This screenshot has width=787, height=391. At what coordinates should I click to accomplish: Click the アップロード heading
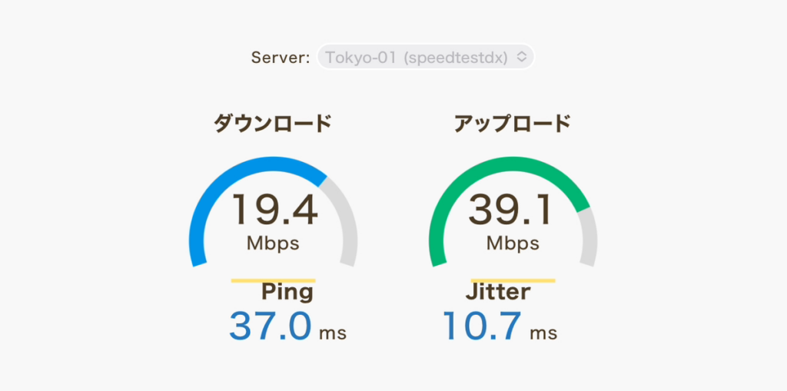(513, 124)
